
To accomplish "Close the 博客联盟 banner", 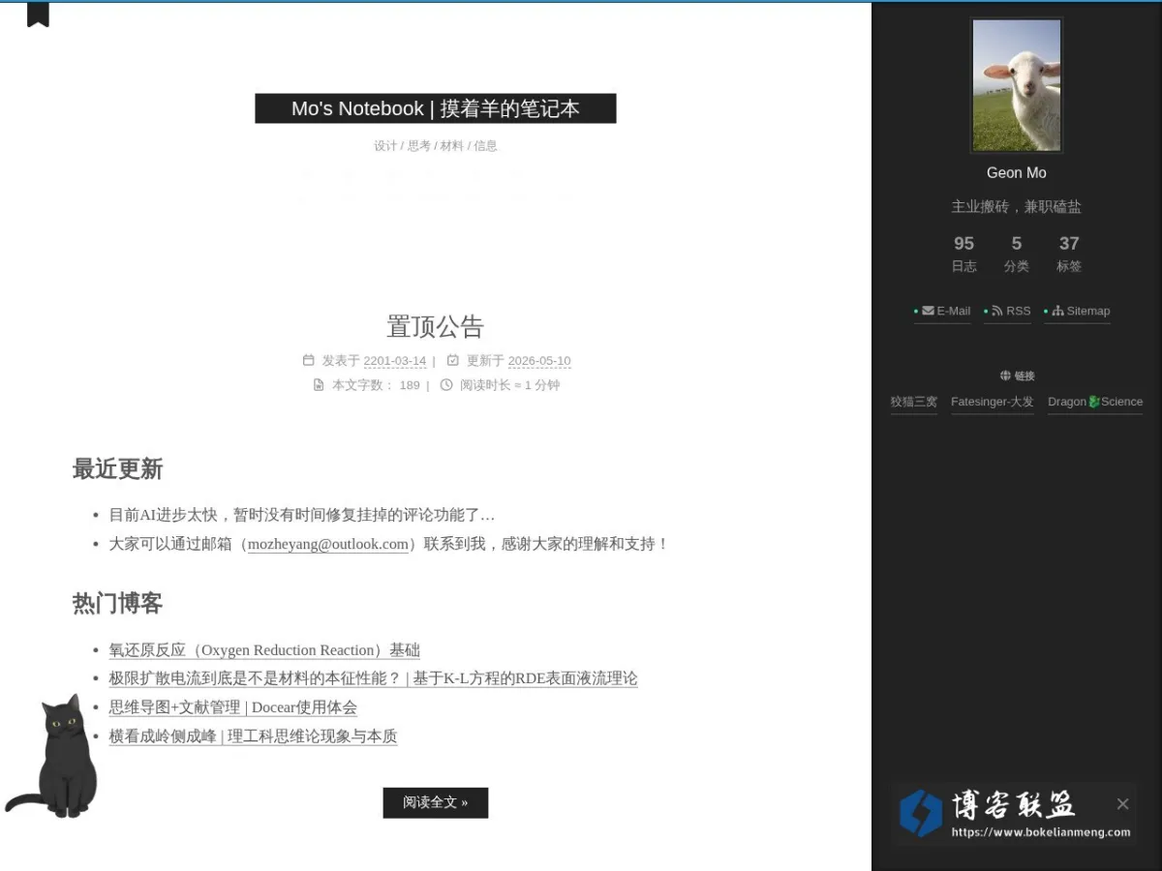I will click(x=1122, y=803).
